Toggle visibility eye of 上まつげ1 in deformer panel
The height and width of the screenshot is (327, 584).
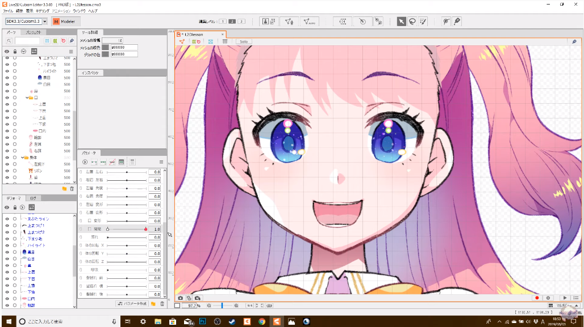[x=7, y=226]
